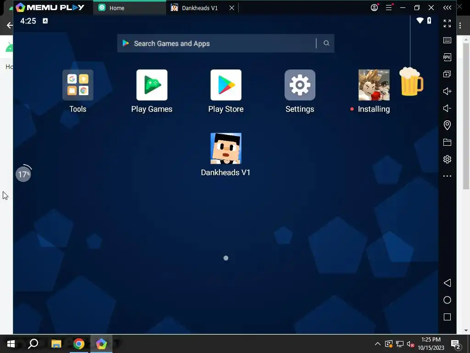Open the multi-instance manager icon
The width and height of the screenshot is (470, 353).
[447, 74]
